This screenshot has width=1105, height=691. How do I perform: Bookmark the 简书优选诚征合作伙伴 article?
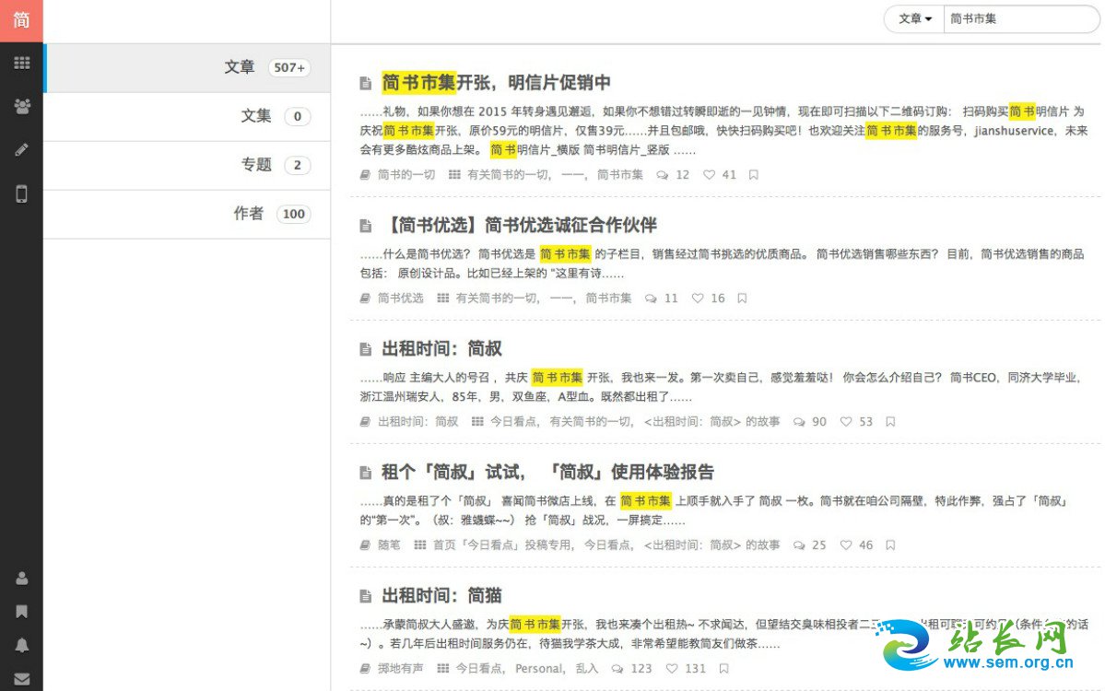click(x=742, y=299)
